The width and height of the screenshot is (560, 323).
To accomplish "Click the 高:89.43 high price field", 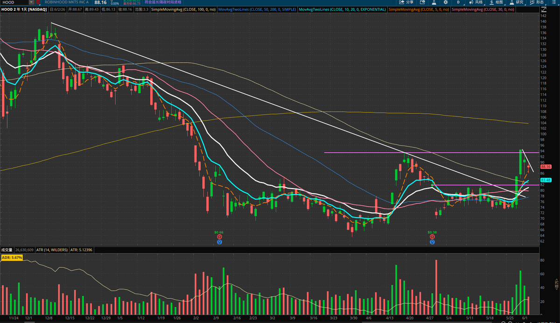I will (x=92, y=9).
